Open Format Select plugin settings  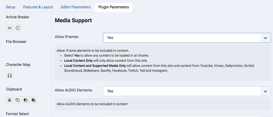[x=18, y=114]
